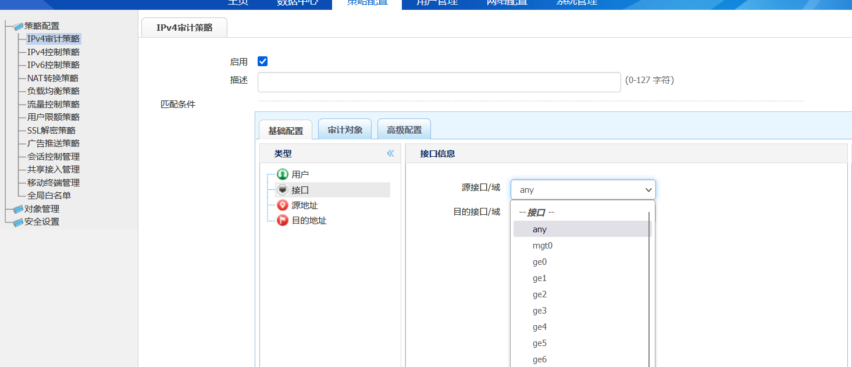Select the IPv4审计策略 page tab
The width and height of the screenshot is (852, 367).
coord(184,27)
